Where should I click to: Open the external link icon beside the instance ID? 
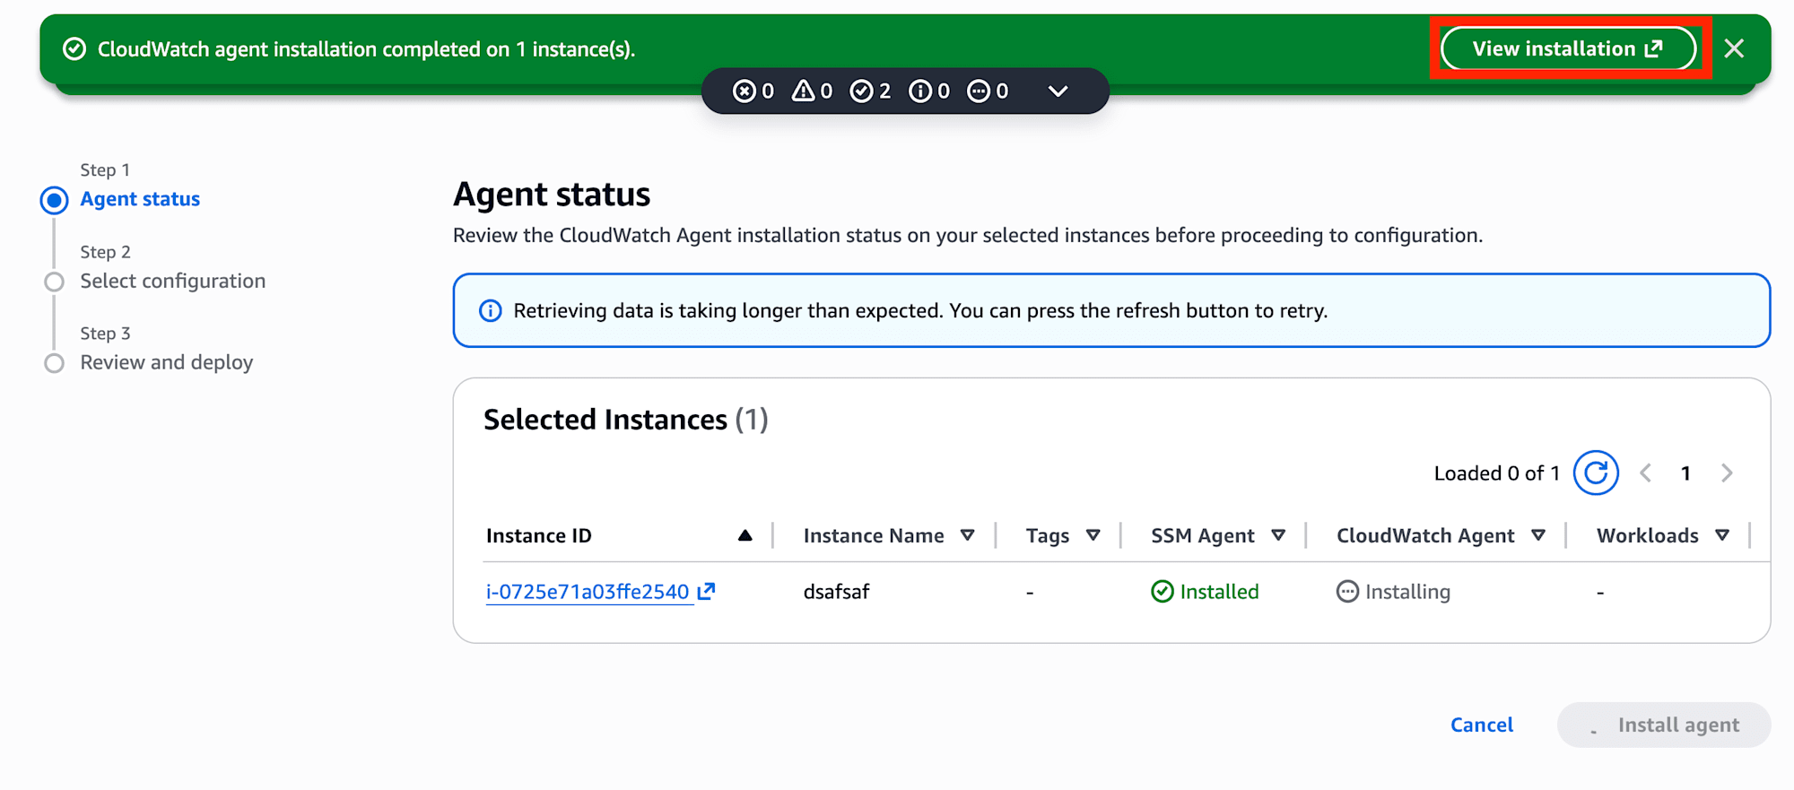(707, 591)
